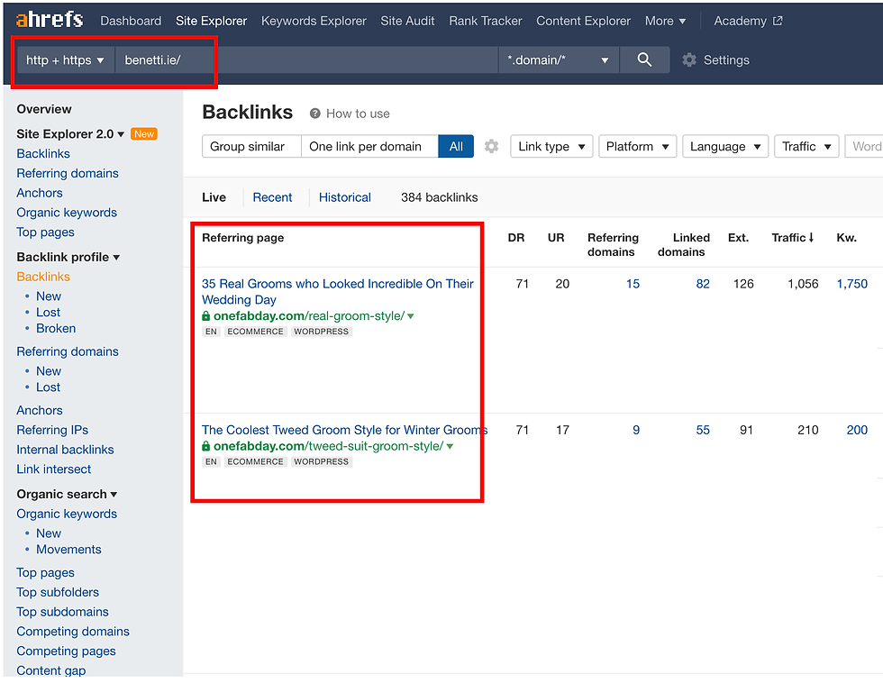The height and width of the screenshot is (683, 883).
Task: Open the Link type filter
Action: [x=551, y=146]
